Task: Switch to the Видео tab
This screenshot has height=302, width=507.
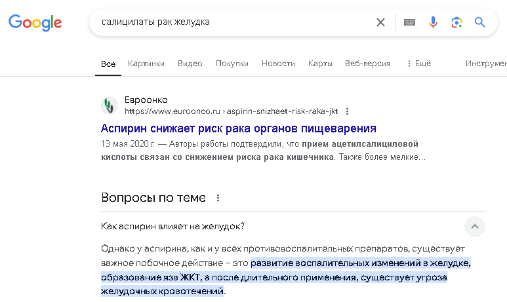Action: pyautogui.click(x=190, y=64)
